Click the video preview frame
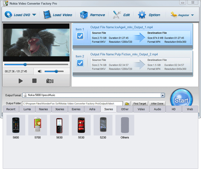Viewport: 201px width, 169px height. 36,43
